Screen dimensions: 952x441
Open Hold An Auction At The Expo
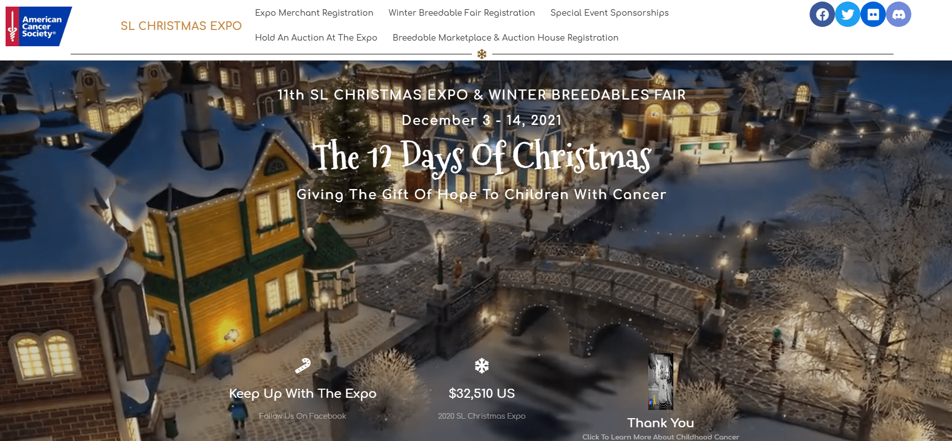coord(316,38)
